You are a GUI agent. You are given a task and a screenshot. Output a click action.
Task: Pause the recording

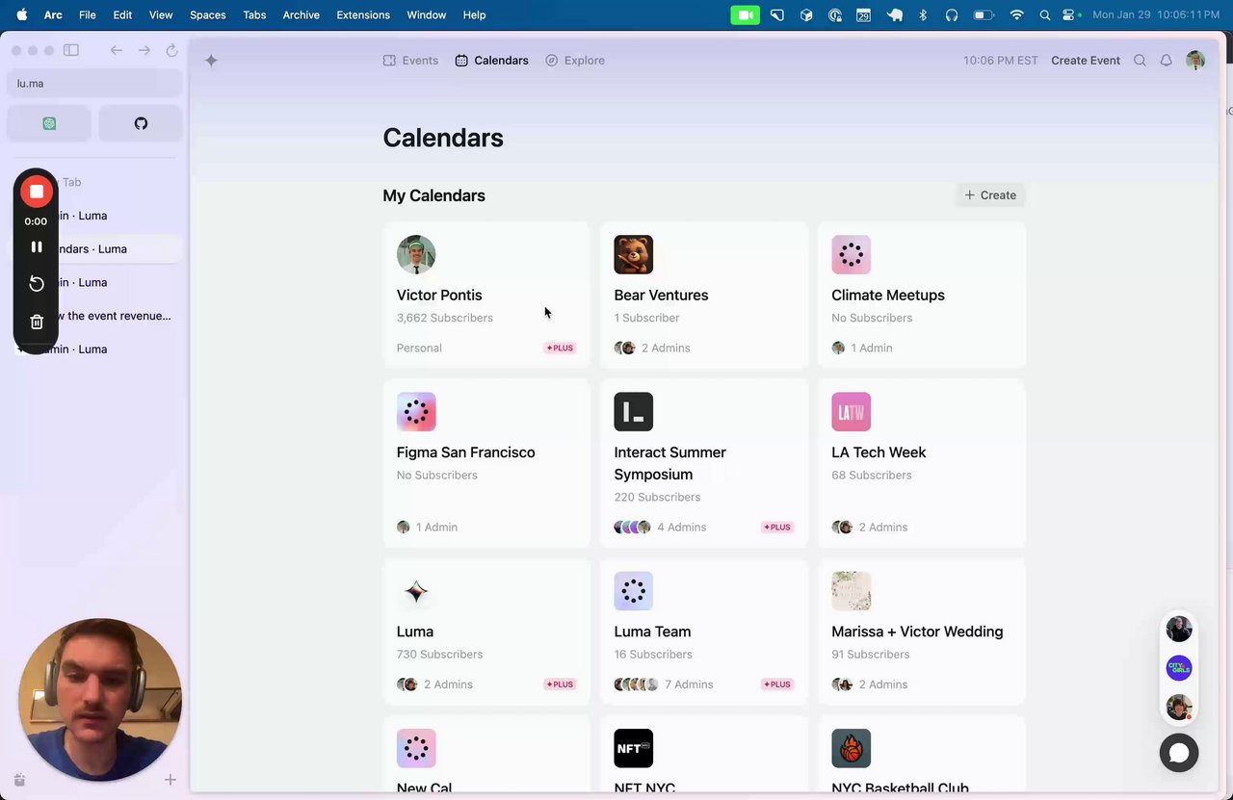pyautogui.click(x=37, y=247)
